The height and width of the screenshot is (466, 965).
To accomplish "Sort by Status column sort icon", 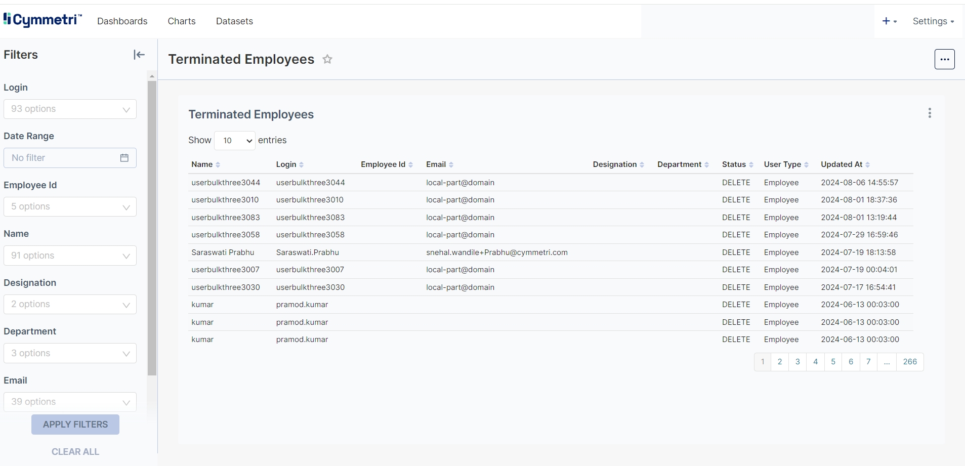I will pos(751,165).
